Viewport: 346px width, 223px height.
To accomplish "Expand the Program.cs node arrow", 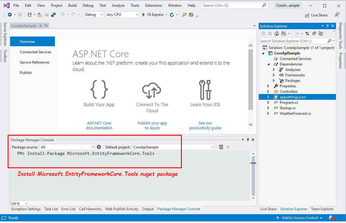I will click(268, 103).
